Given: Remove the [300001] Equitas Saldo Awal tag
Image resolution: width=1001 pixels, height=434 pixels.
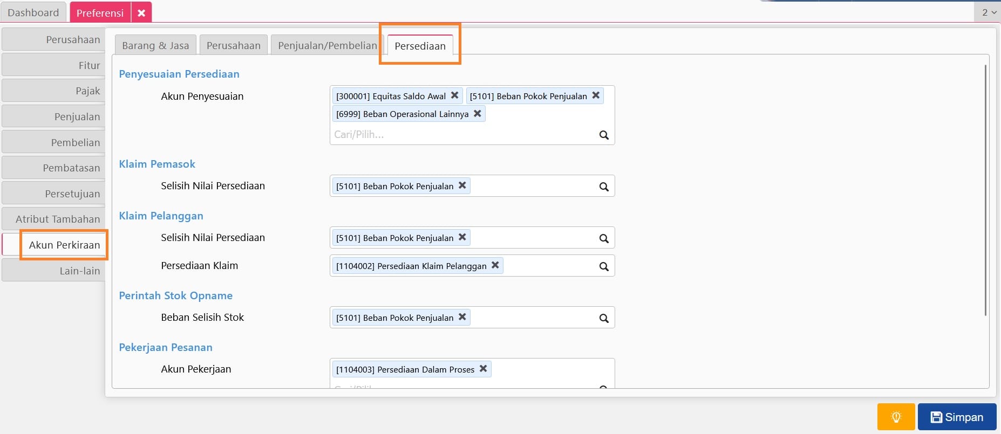Looking at the screenshot, I should [454, 95].
